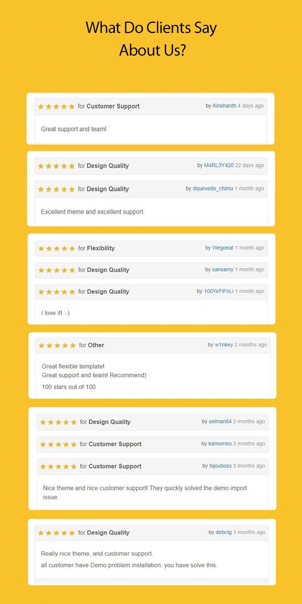Screen dimensions: 302x604
Task: Open dquevedo_chimu's profile link
Action: click(x=213, y=189)
